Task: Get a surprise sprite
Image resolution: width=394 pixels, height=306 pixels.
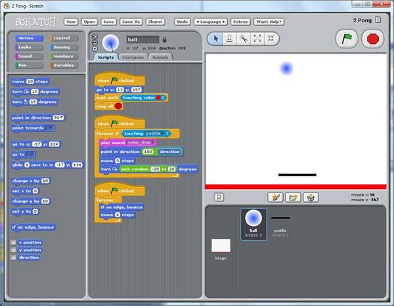Action: coord(311,197)
